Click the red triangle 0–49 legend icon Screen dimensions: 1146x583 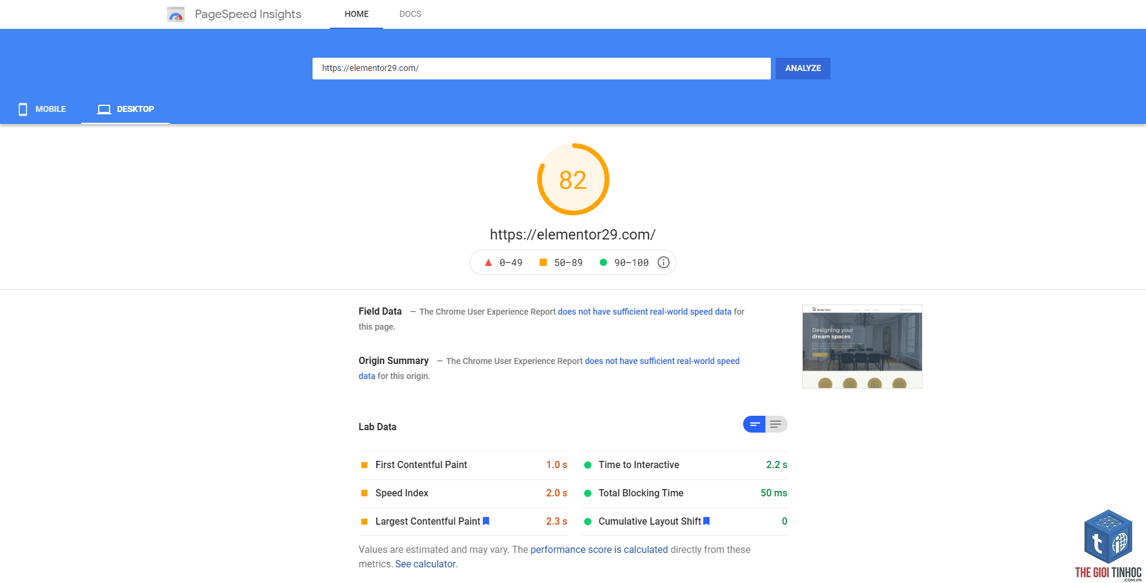tap(488, 262)
